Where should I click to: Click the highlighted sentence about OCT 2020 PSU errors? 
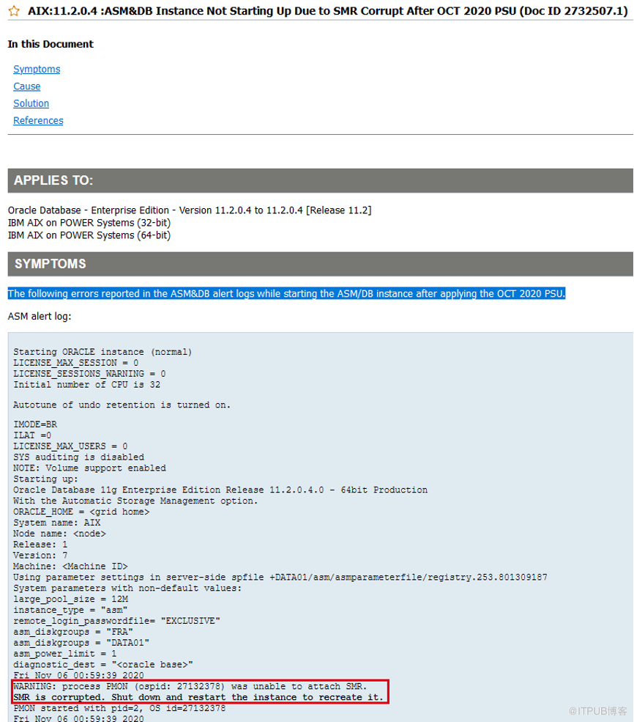tap(286, 294)
